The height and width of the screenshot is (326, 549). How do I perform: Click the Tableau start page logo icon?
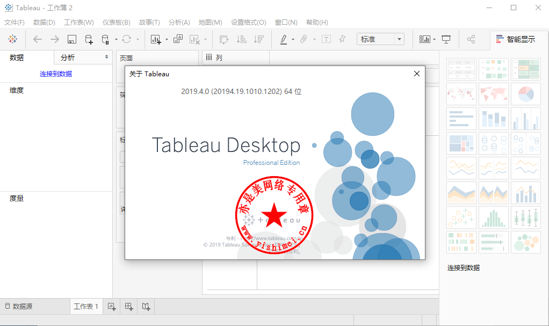coord(12,39)
